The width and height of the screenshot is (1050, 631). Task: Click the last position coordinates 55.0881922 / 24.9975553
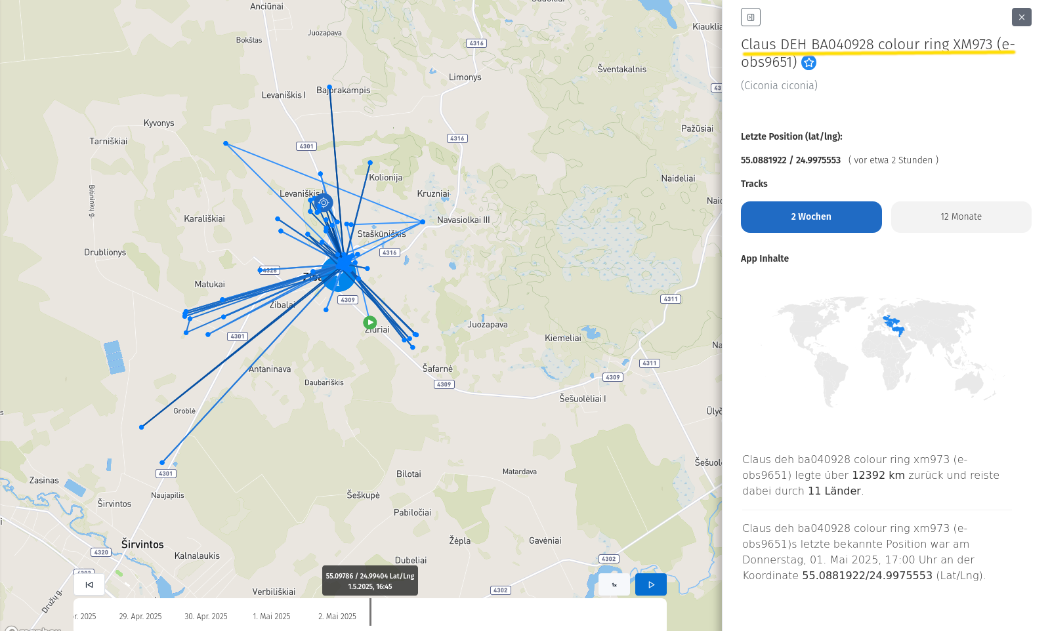pos(790,160)
